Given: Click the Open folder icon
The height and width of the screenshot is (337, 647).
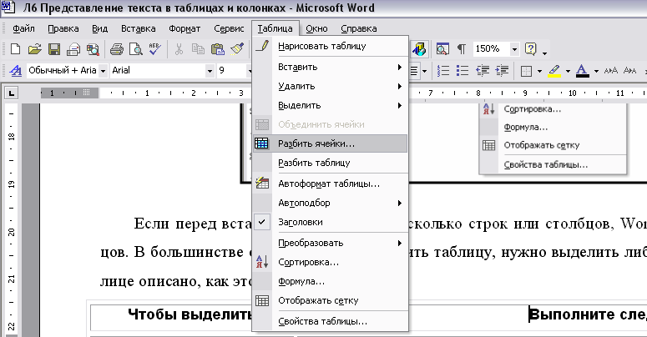Looking at the screenshot, I should point(35,49).
